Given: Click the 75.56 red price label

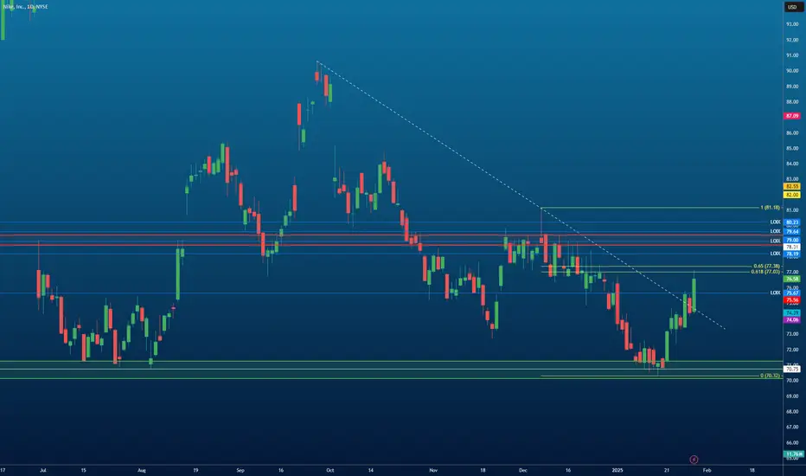Looking at the screenshot, I should [x=792, y=299].
